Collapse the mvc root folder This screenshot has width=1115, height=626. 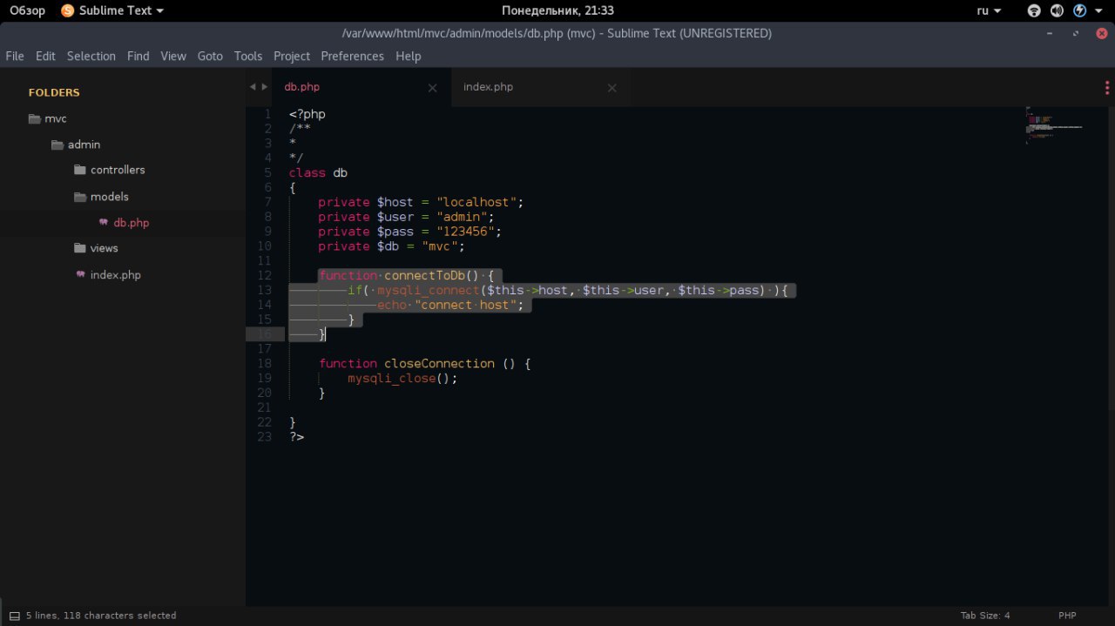pyautogui.click(x=35, y=119)
